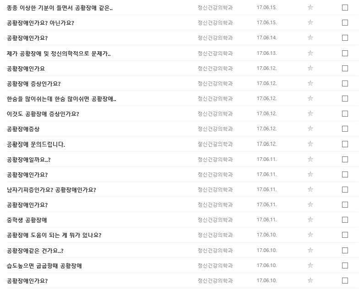View the '종종 이상한 기분이 들면서' question

pyautogui.click(x=60, y=8)
